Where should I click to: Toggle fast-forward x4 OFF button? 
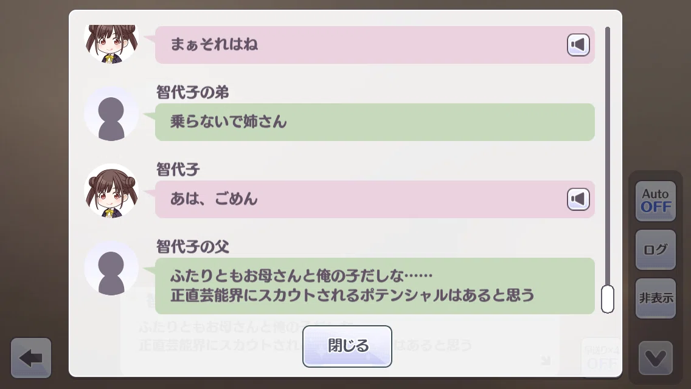pos(602,358)
